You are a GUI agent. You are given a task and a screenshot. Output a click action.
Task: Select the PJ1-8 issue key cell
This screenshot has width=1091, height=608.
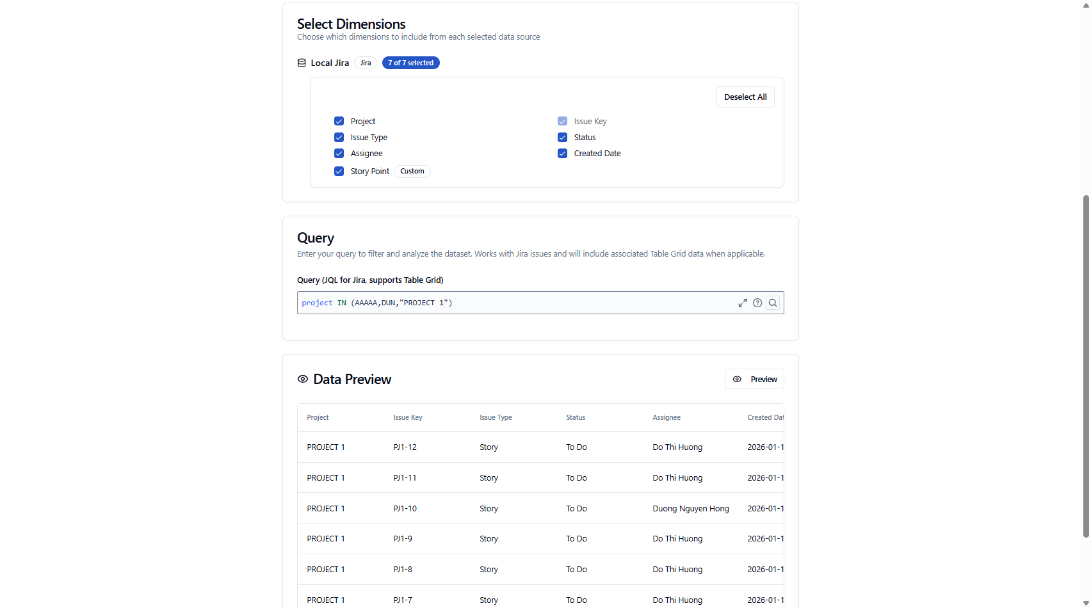click(403, 569)
